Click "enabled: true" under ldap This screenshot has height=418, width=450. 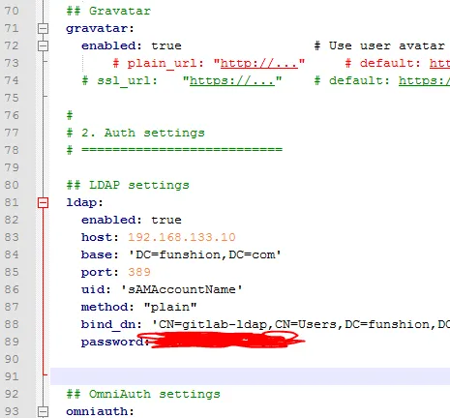132,220
